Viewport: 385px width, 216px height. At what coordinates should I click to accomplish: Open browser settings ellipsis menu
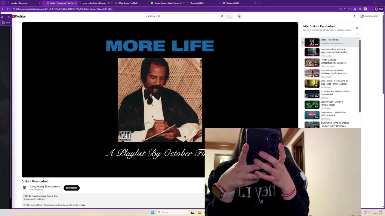click(x=371, y=9)
